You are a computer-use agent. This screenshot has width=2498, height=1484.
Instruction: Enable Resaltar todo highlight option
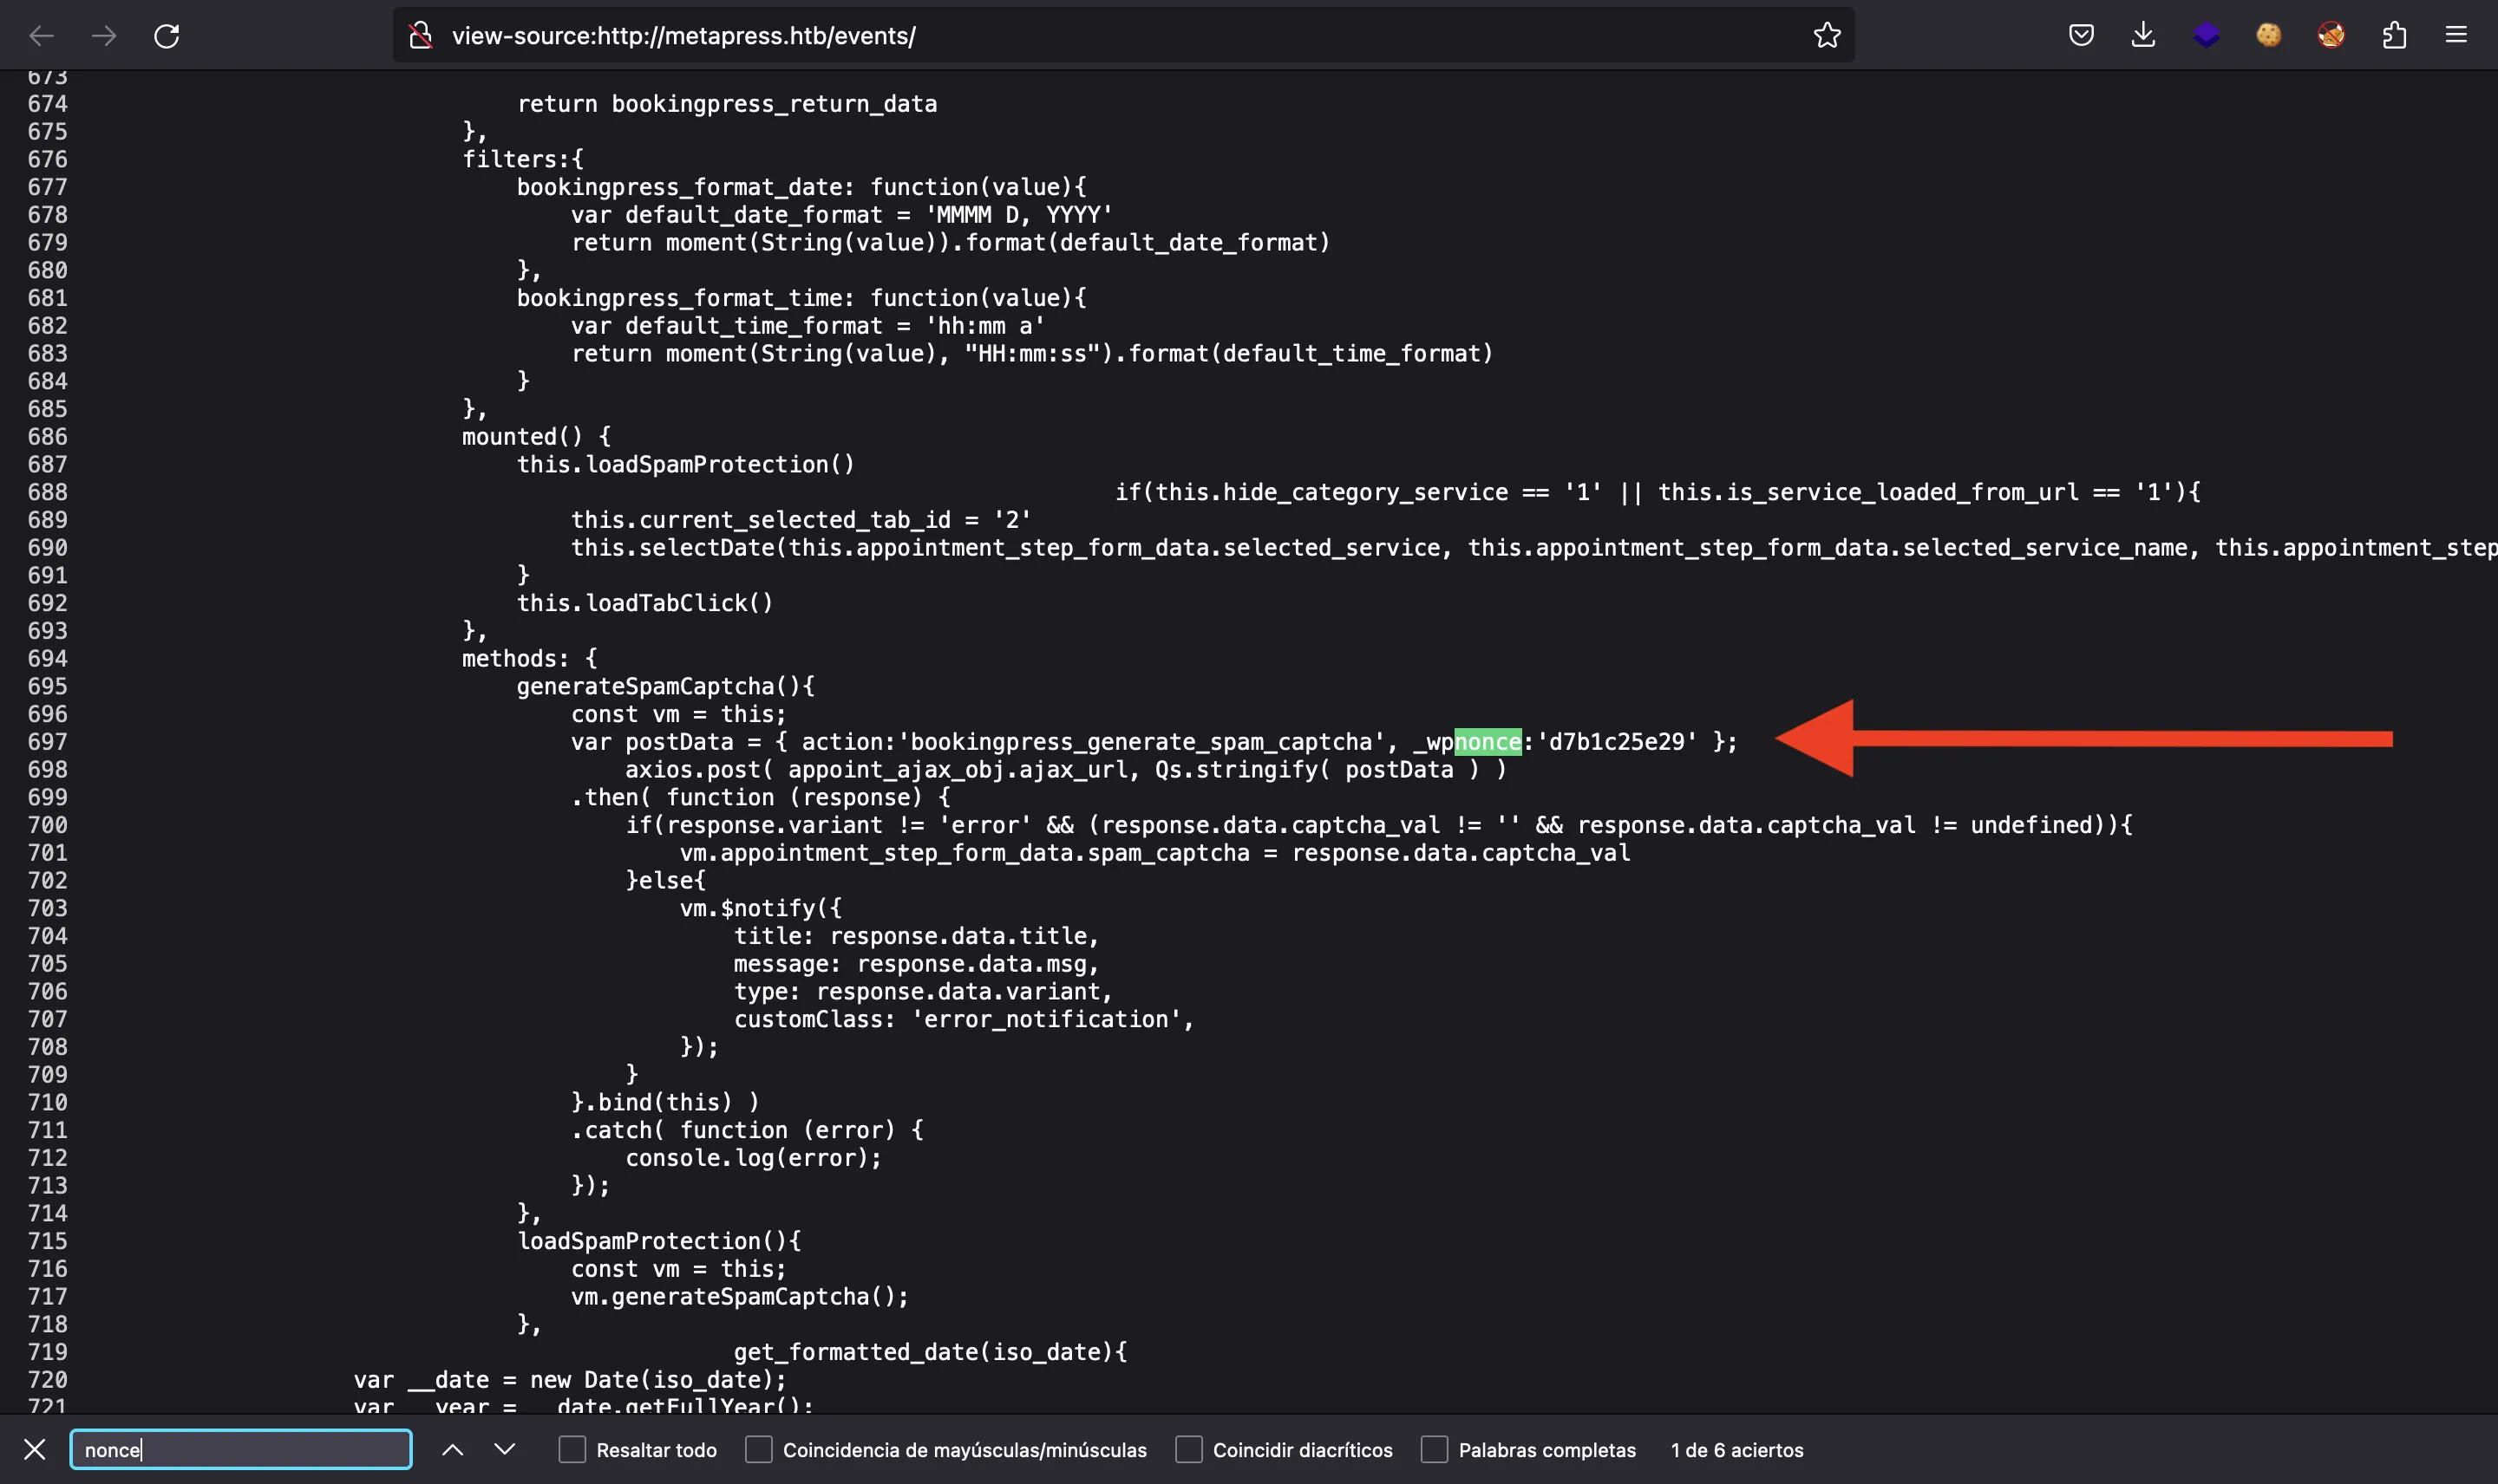(x=572, y=1449)
